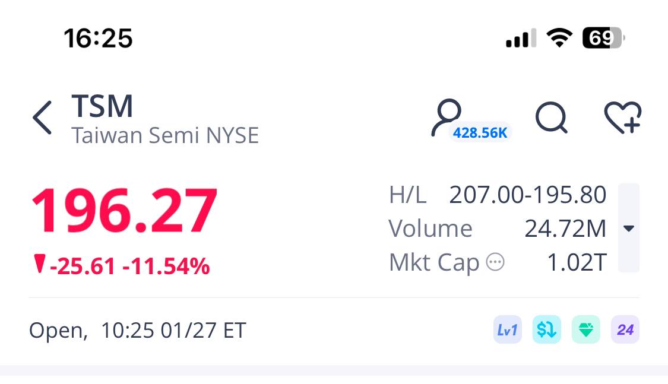This screenshot has height=384, width=668.
Task: Open the Lv1 quote level badge
Action: (507, 330)
